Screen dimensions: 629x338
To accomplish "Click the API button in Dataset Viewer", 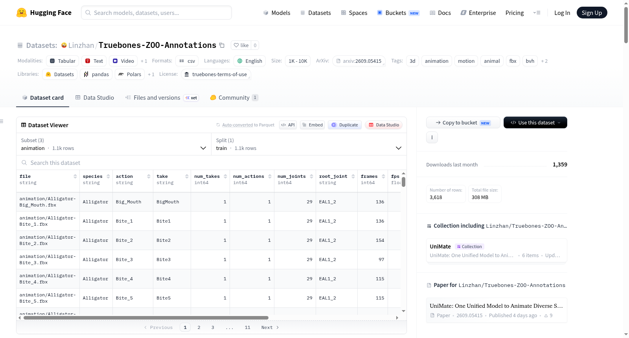I will pyautogui.click(x=288, y=125).
